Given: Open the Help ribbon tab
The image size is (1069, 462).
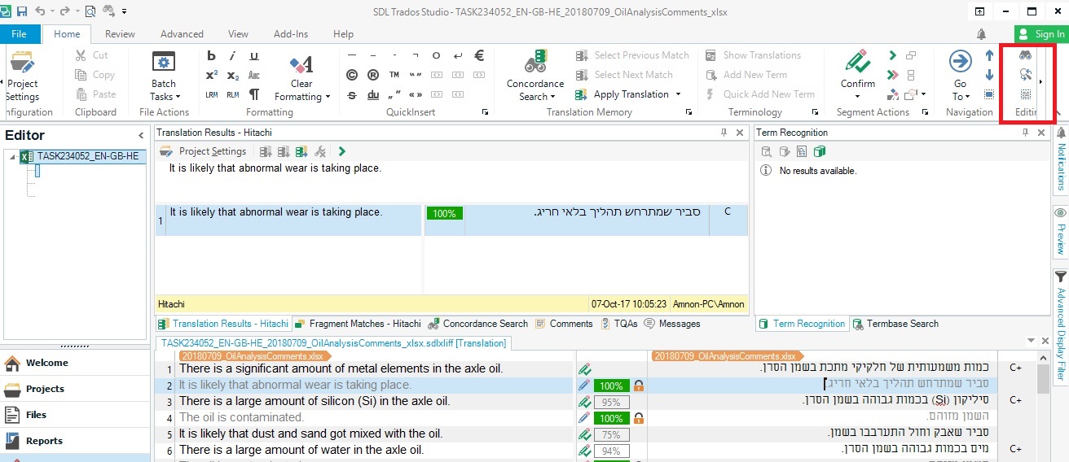Looking at the screenshot, I should point(343,34).
